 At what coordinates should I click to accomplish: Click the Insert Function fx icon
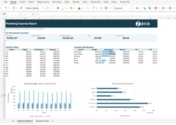pyautogui.click(x=33, y=14)
